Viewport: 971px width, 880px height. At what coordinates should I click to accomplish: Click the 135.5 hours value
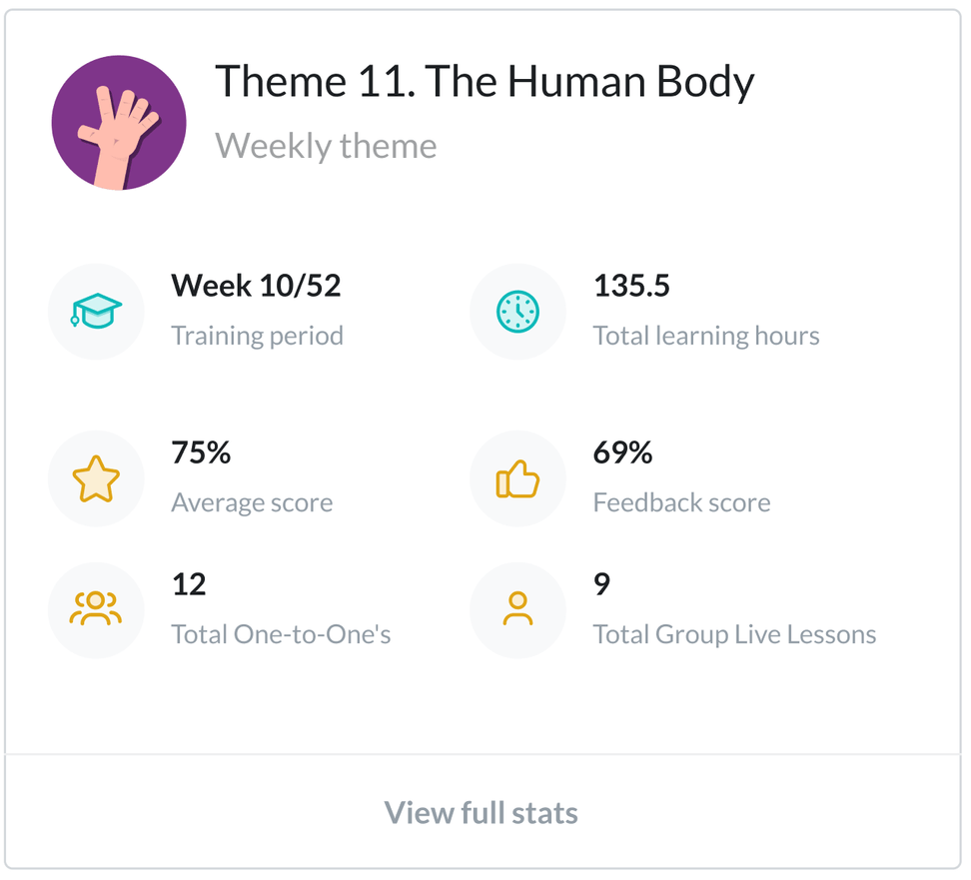[631, 287]
